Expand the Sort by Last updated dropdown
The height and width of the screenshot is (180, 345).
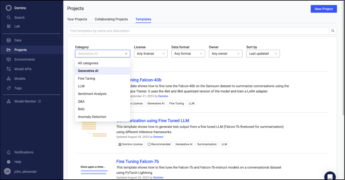263,54
